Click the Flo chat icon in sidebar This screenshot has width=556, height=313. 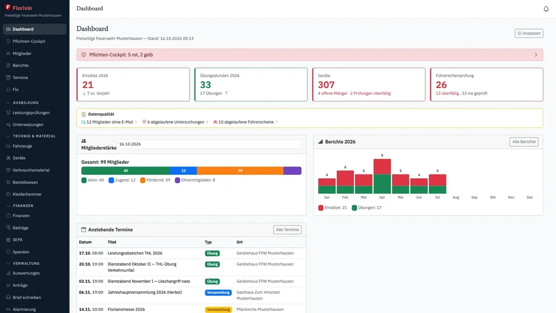coord(8,90)
